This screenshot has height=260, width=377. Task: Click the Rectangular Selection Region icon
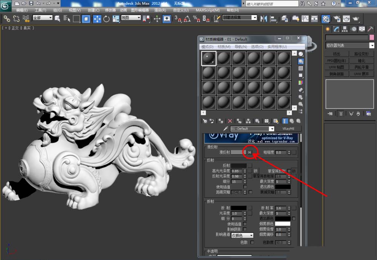pyautogui.click(x=77, y=19)
